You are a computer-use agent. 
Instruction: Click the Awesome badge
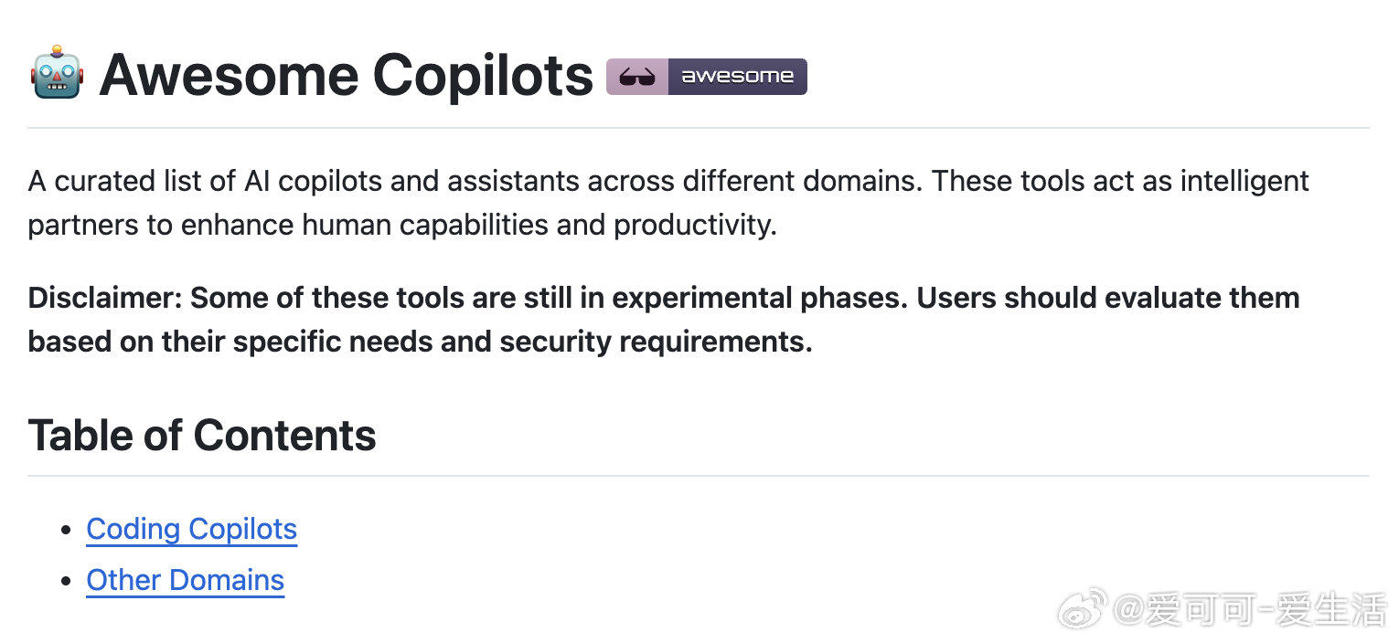click(707, 77)
